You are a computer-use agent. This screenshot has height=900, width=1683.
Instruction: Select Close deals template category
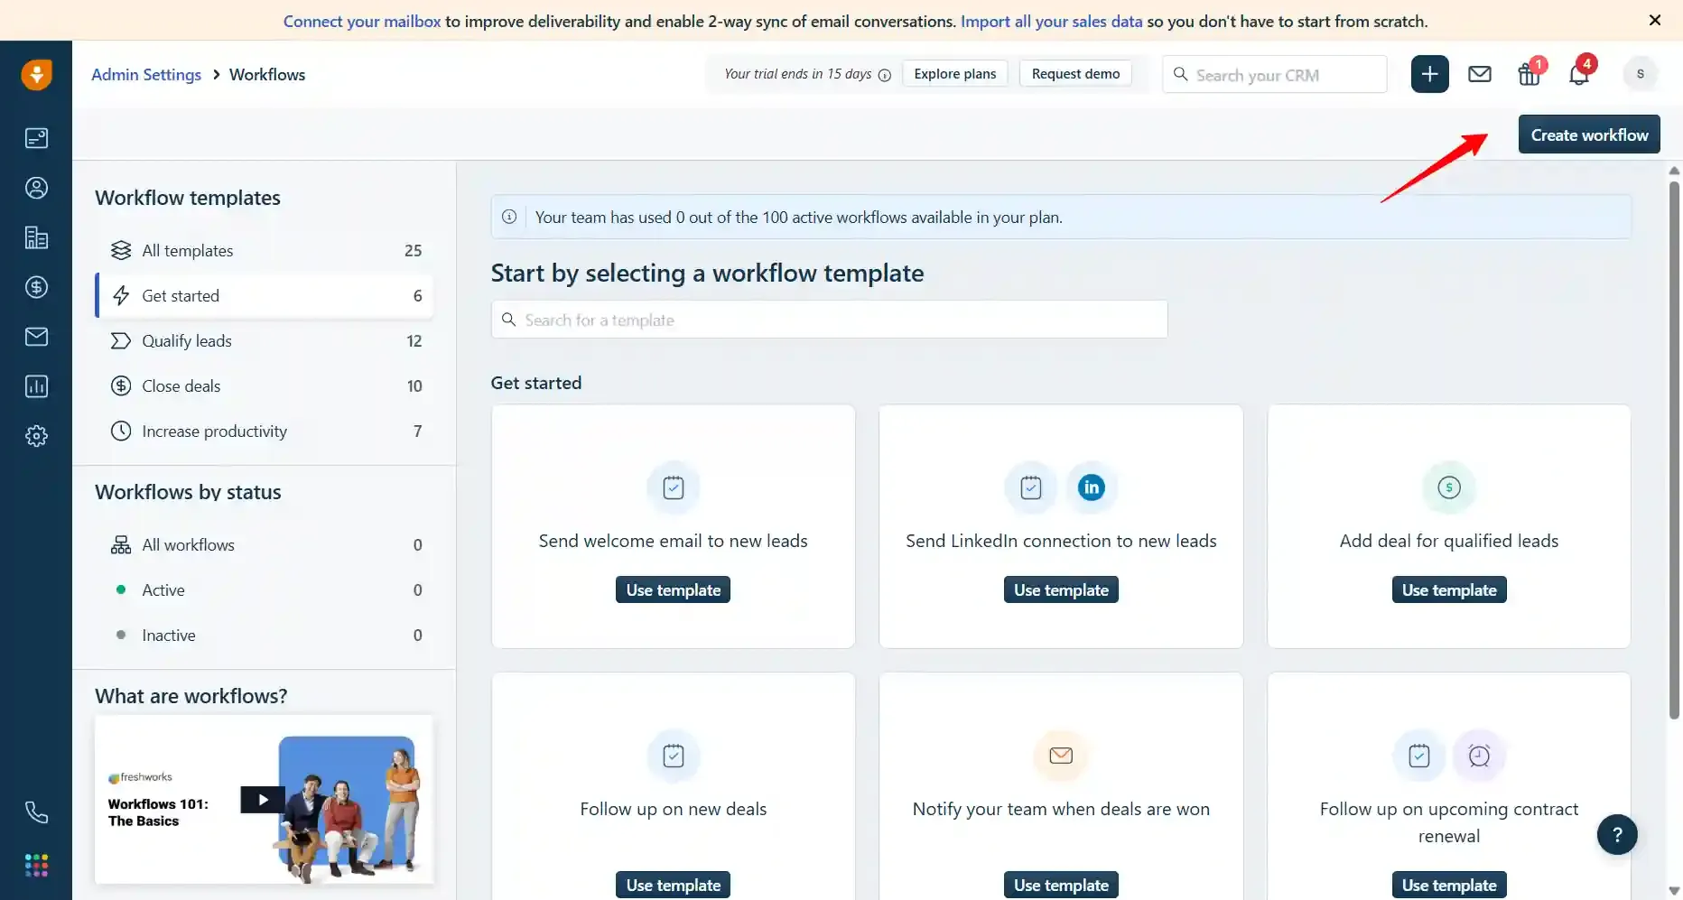tap(265, 385)
